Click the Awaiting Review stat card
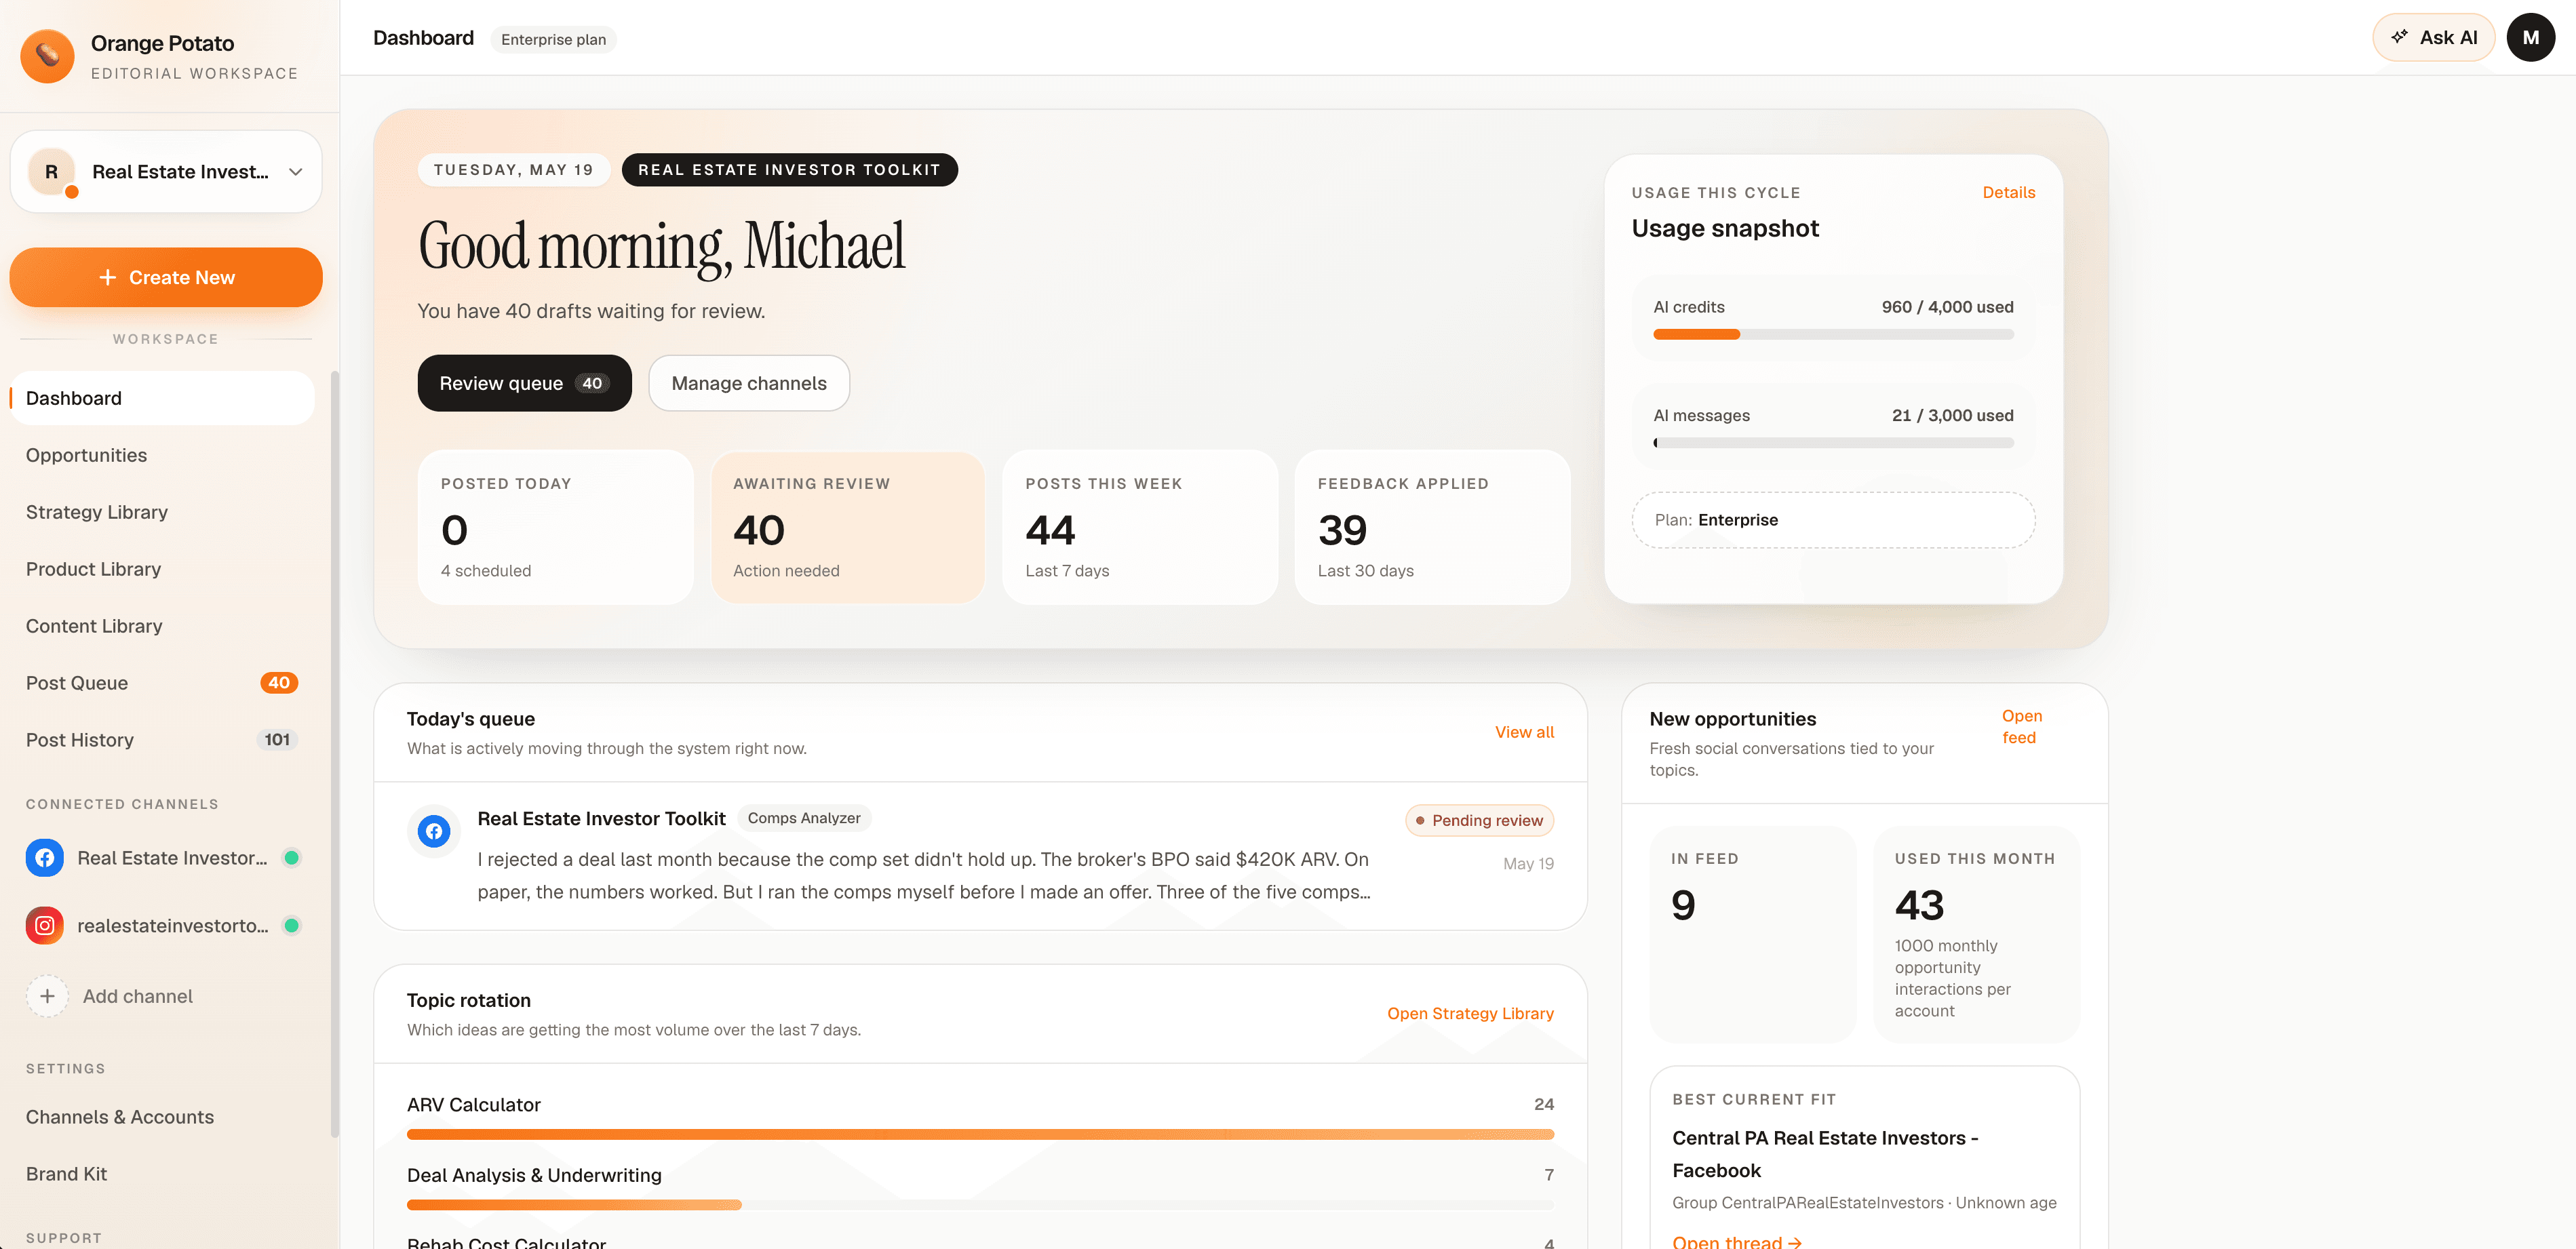This screenshot has width=2576, height=1249. point(848,527)
